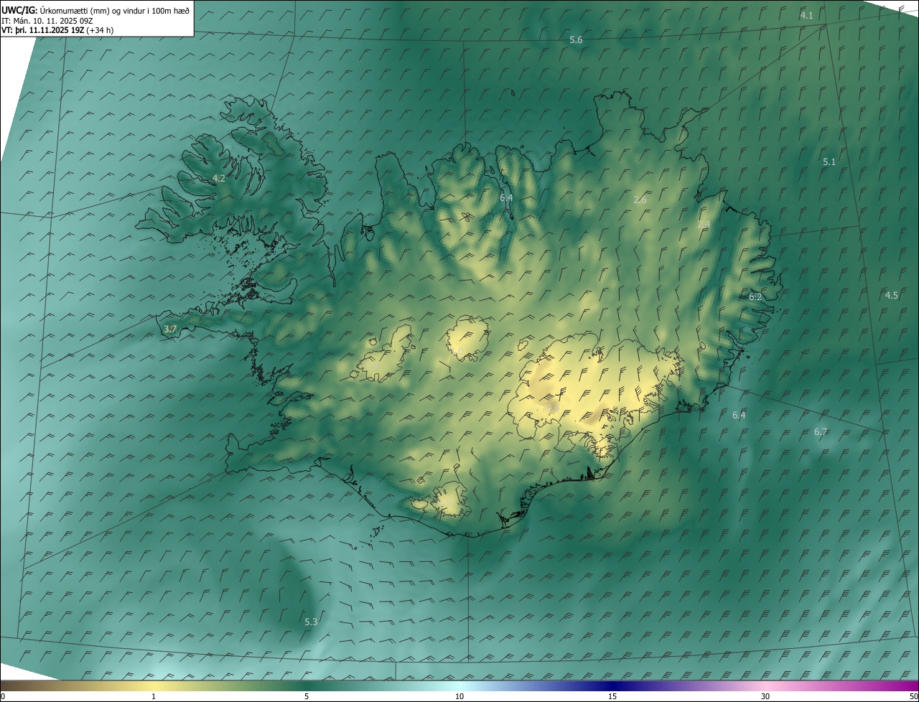Viewport: 919px width, 702px height.
Task: Click the 6.2 value label on the map
Action: pos(755,296)
